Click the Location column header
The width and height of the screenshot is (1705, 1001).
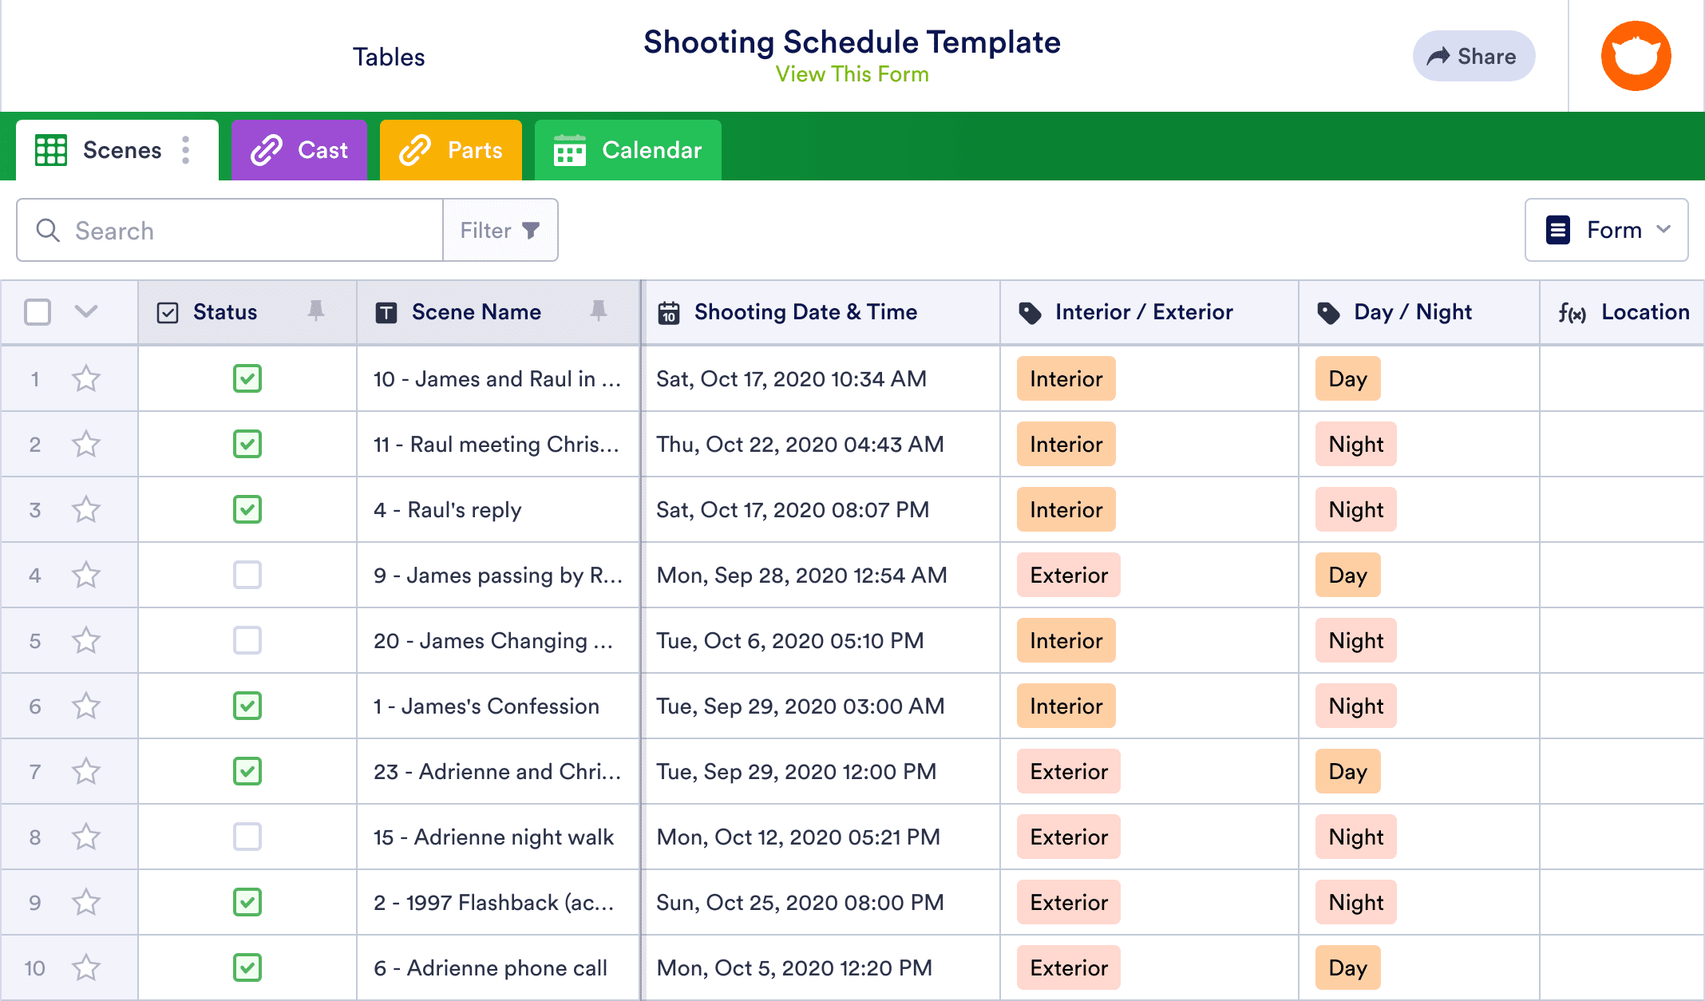point(1622,312)
